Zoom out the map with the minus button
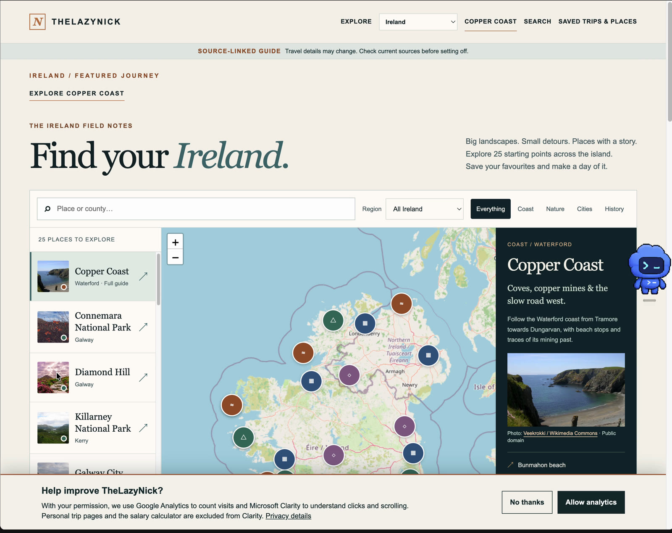 (175, 257)
